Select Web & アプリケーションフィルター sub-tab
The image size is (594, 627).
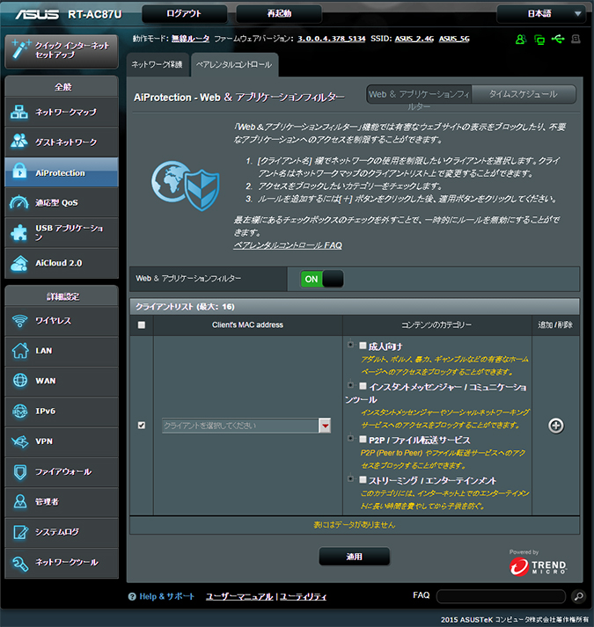coord(419,94)
